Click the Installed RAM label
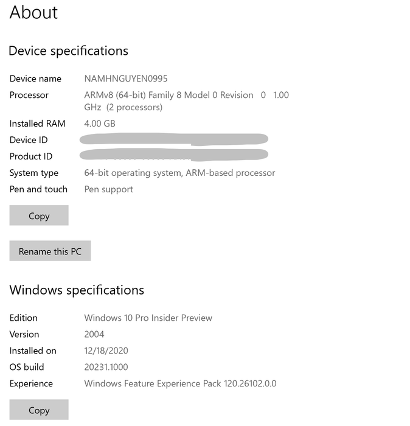410x426 pixels. [x=38, y=124]
